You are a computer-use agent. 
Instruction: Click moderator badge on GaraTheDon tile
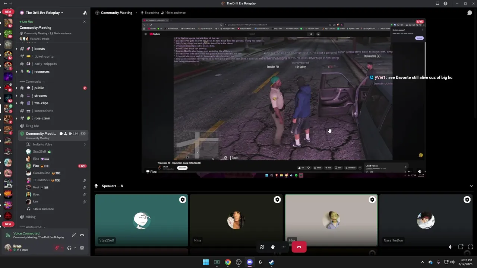(467, 200)
